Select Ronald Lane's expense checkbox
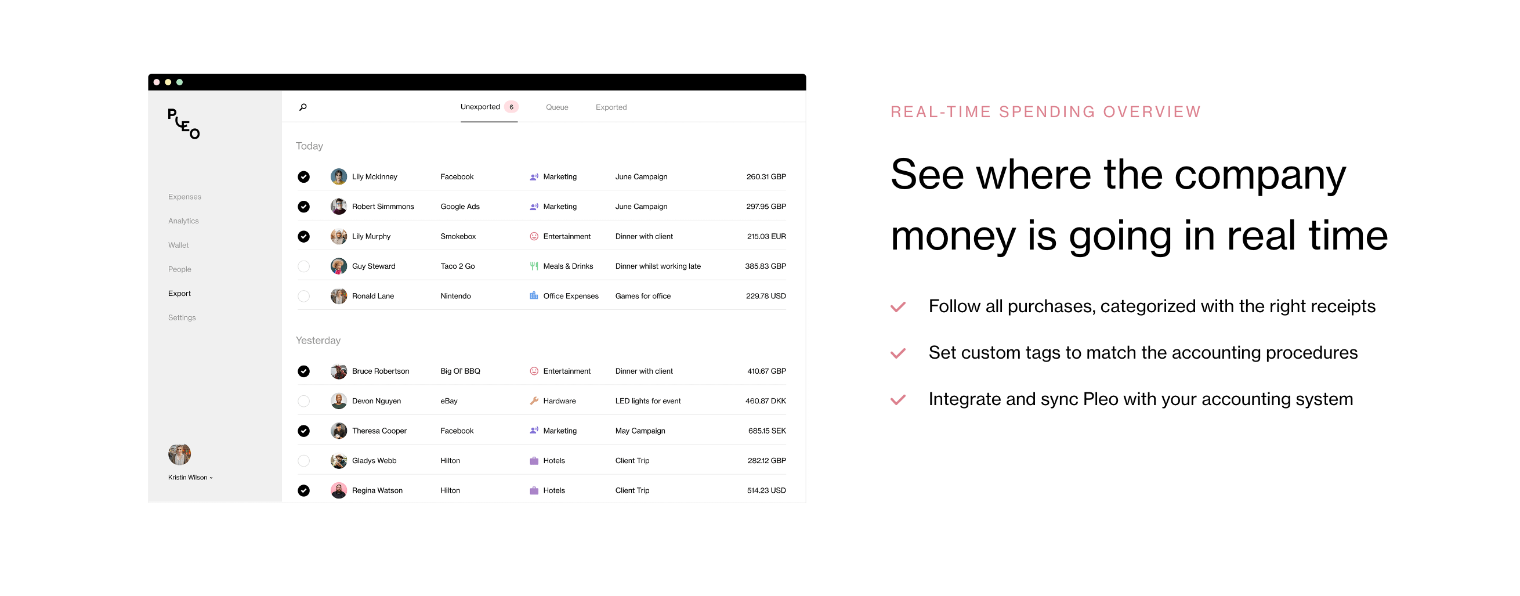 click(x=304, y=296)
